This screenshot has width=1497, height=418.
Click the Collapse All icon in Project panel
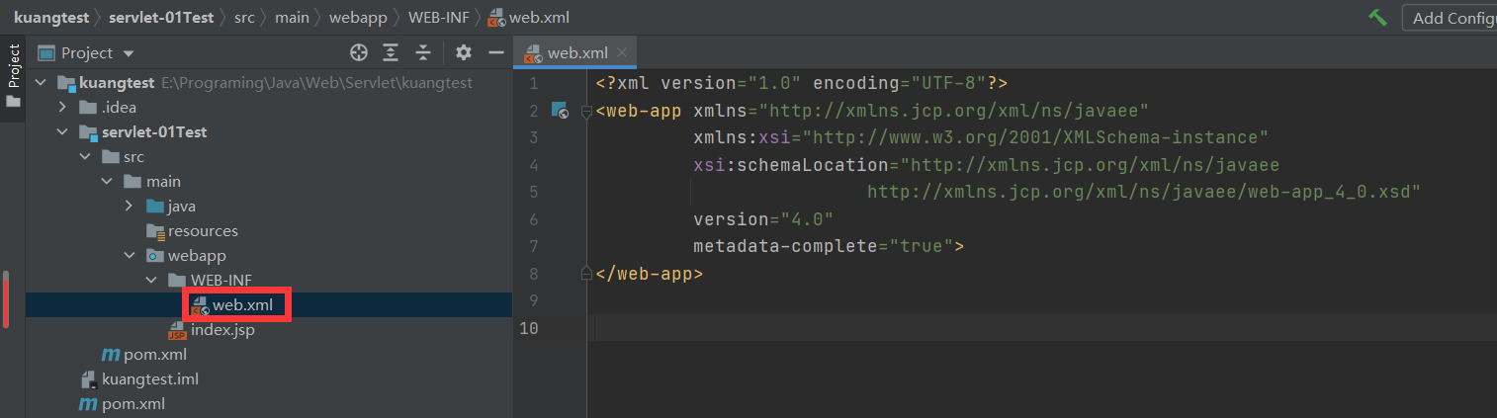(423, 52)
